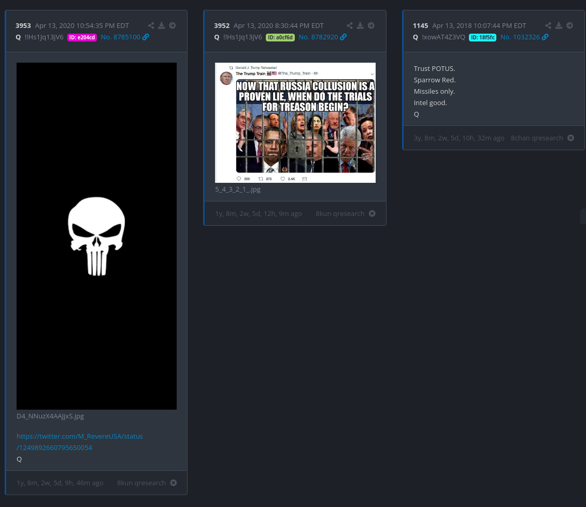The height and width of the screenshot is (507, 586).
Task: Copy link icon next to No. 8782920
Action: [x=344, y=37]
